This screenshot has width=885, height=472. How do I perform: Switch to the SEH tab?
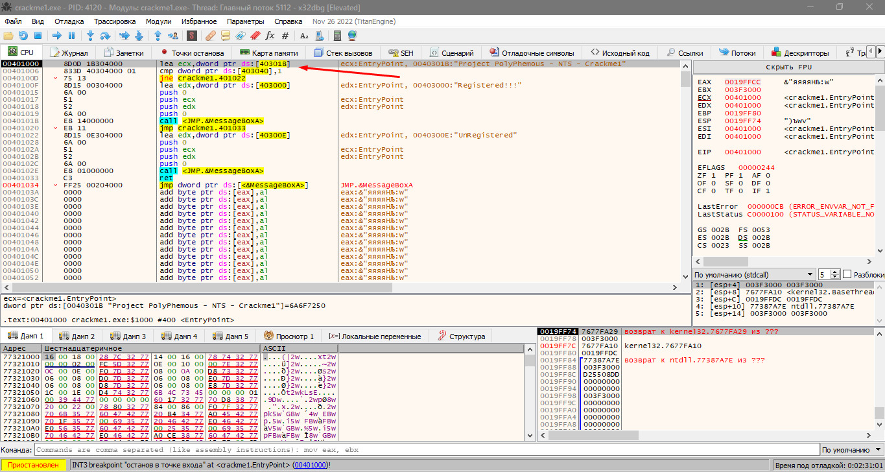[x=401, y=53]
